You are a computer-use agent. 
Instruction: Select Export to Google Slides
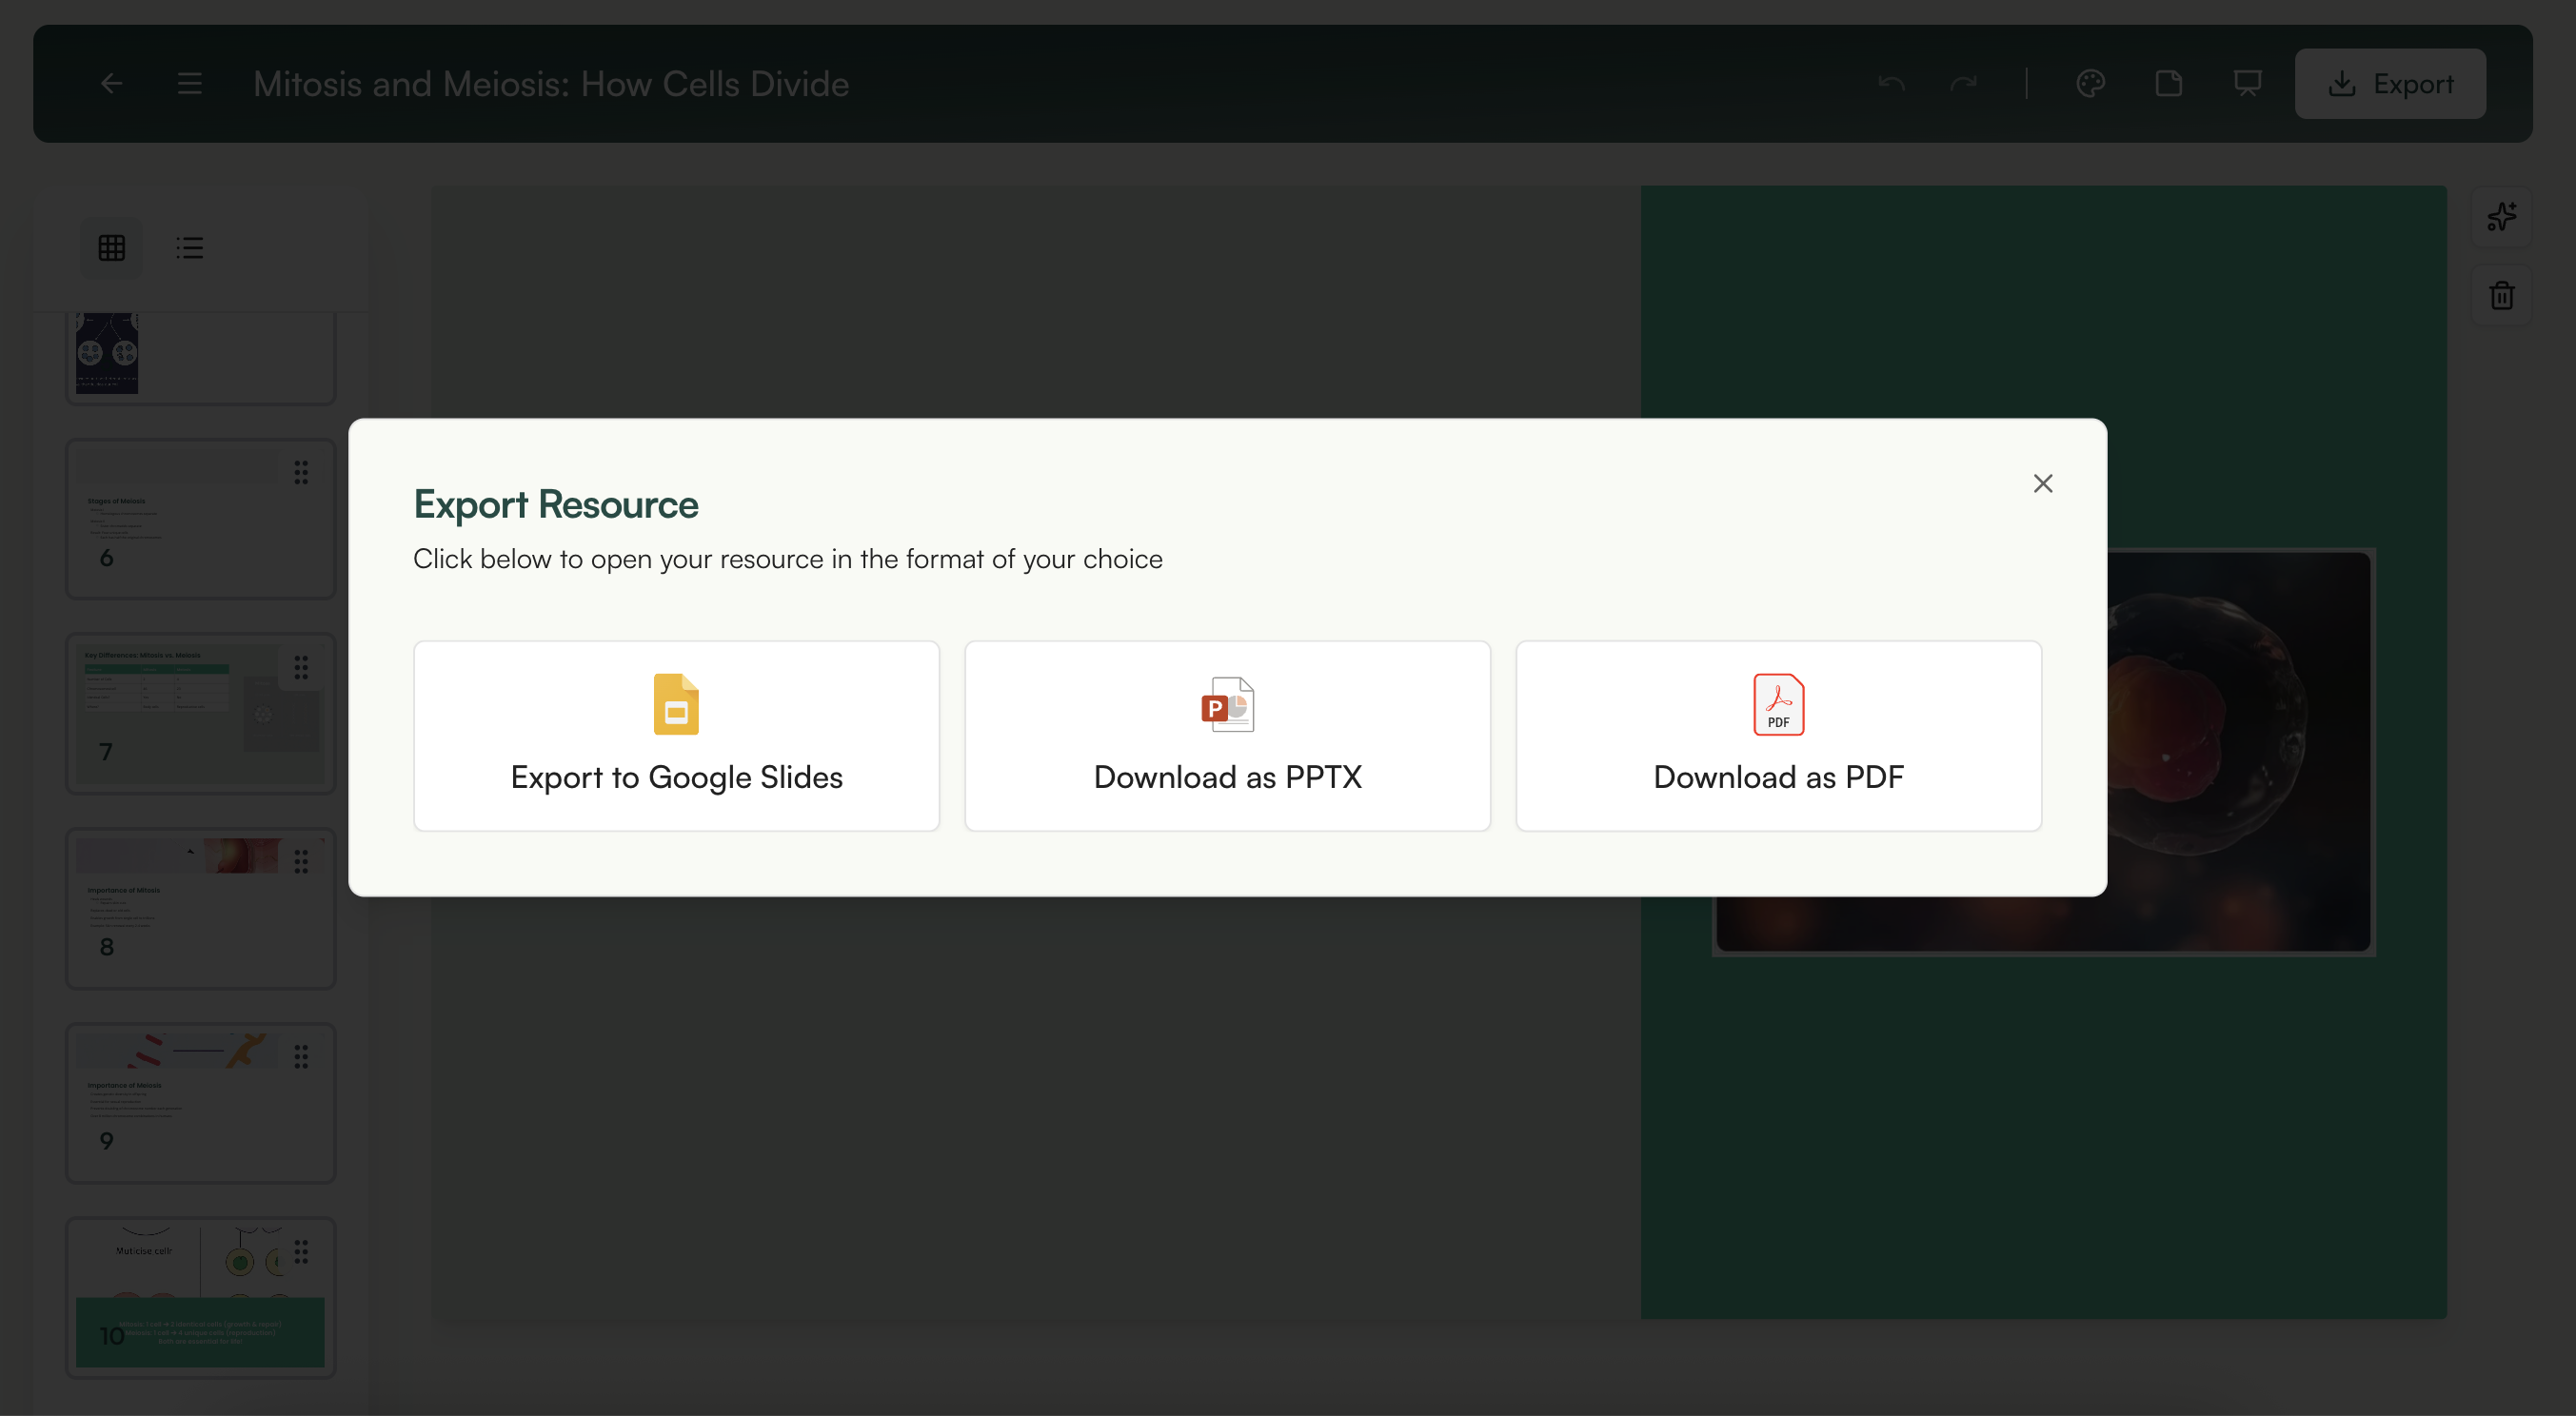pos(676,736)
